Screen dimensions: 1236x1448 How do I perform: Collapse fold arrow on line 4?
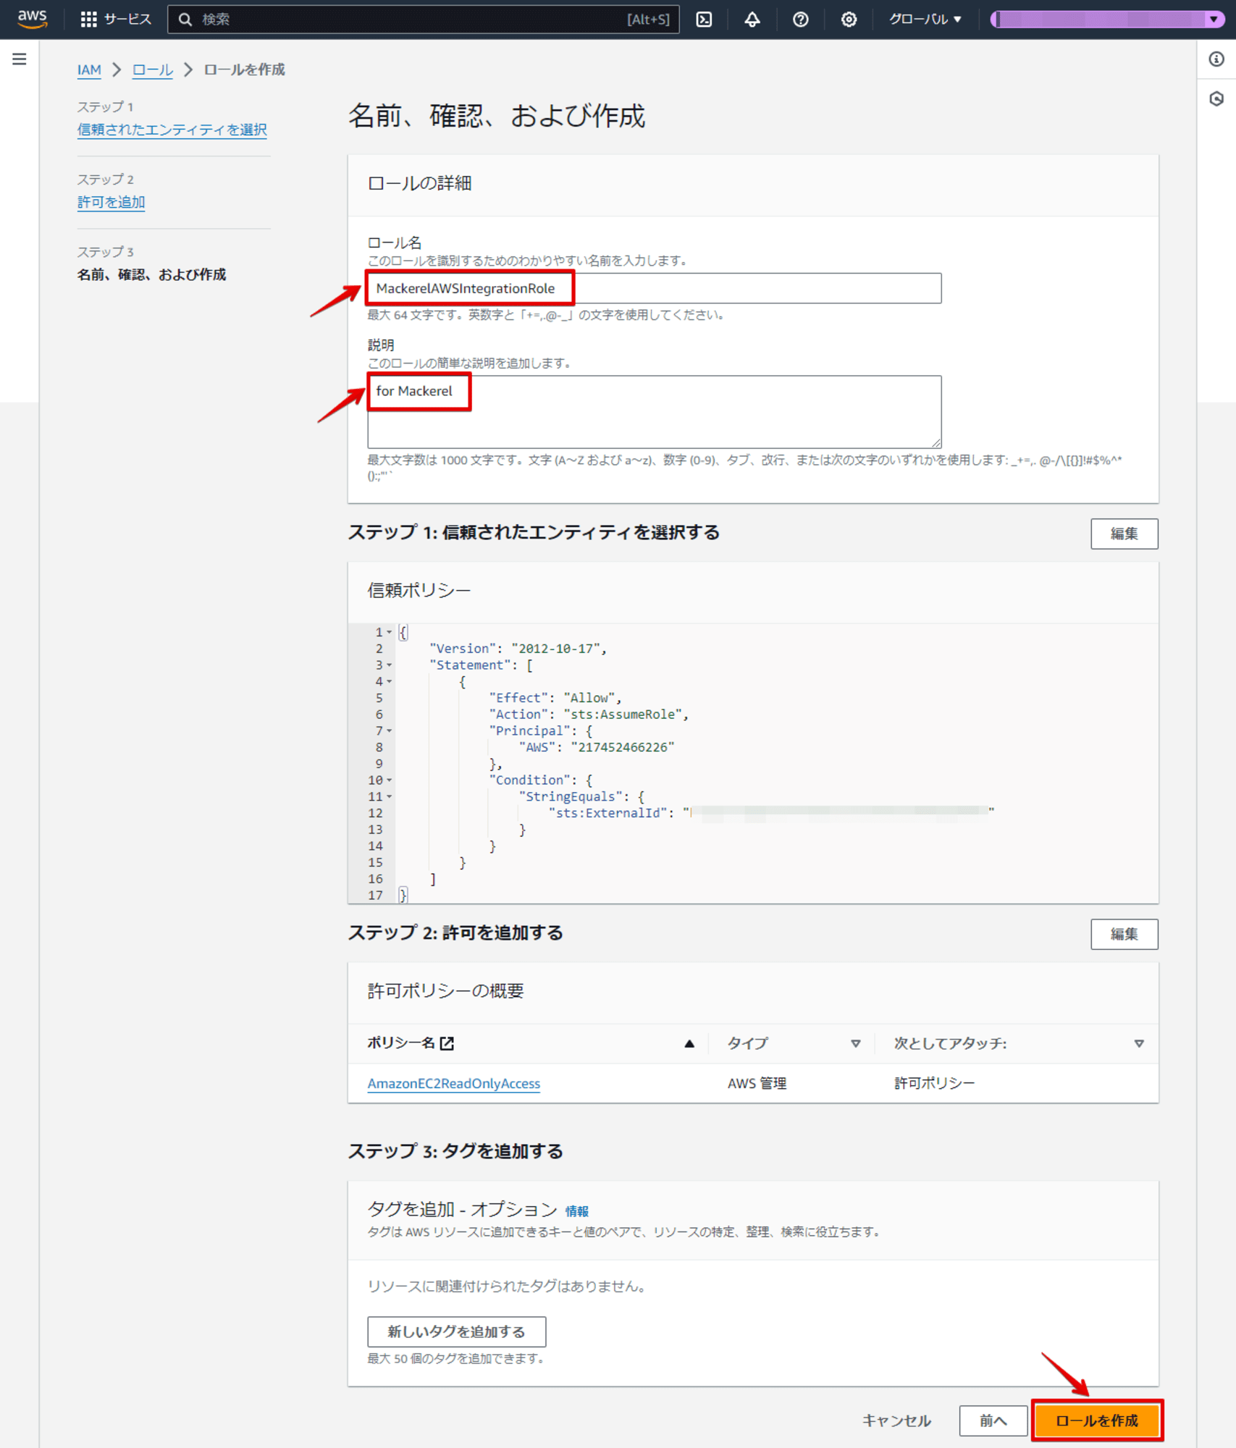point(390,681)
